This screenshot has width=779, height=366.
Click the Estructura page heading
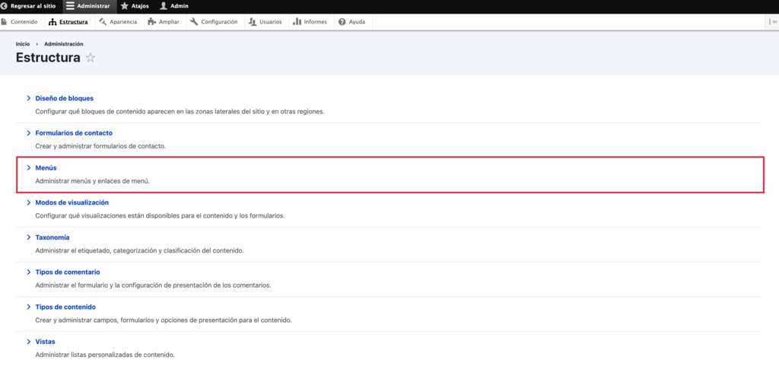tap(48, 58)
